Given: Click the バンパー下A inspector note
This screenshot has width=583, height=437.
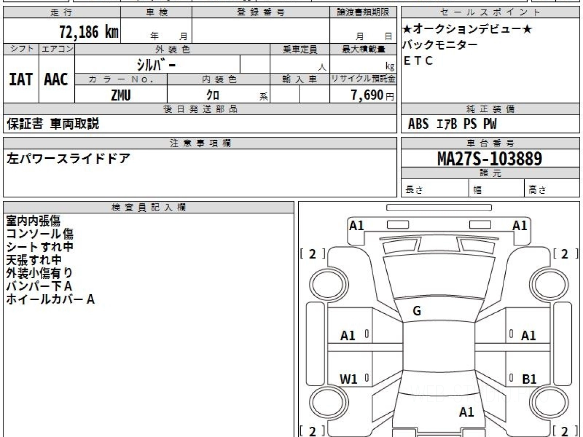Looking at the screenshot, I should pos(39,286).
